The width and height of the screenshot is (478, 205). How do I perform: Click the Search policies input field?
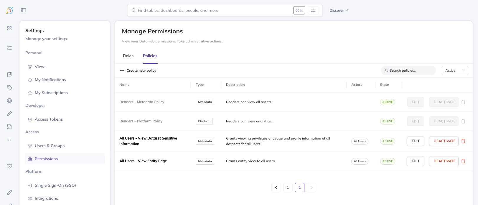tap(410, 70)
